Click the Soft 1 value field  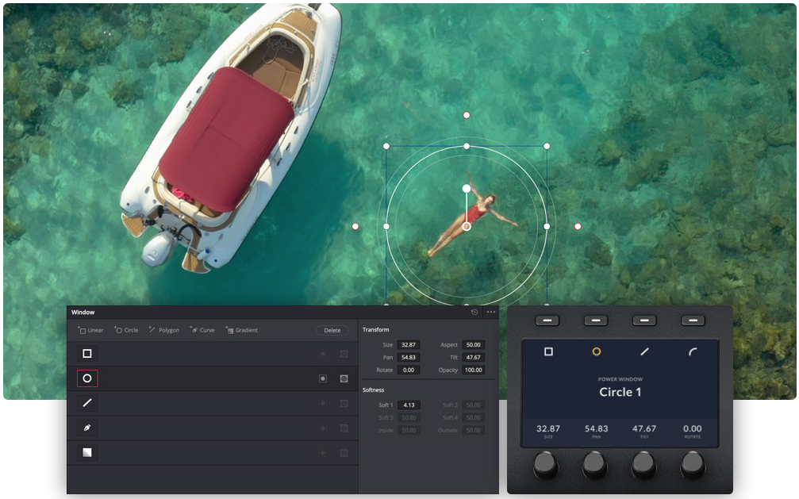point(409,405)
